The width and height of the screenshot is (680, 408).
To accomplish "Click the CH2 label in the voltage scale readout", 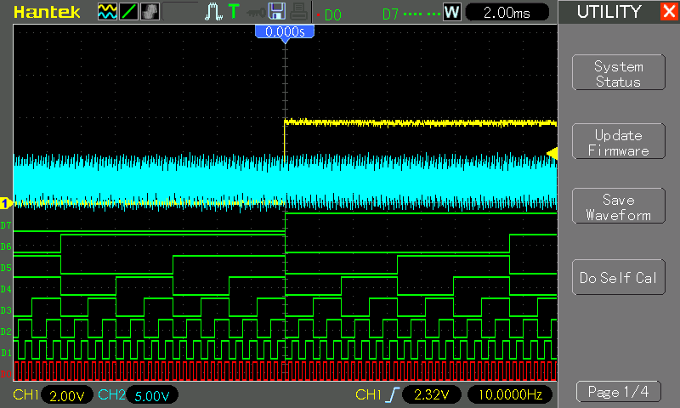I will (x=111, y=394).
